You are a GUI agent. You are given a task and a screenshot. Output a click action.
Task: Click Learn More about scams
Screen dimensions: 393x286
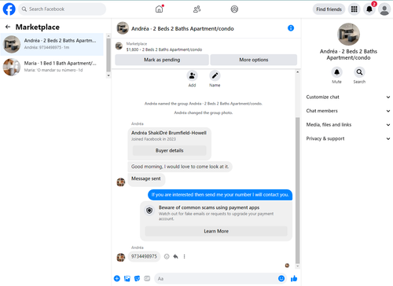point(216,231)
